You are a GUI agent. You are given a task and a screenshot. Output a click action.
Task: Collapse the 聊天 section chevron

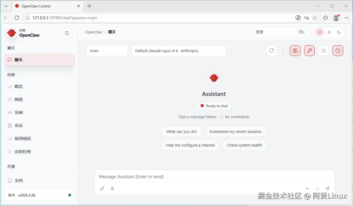(70, 48)
